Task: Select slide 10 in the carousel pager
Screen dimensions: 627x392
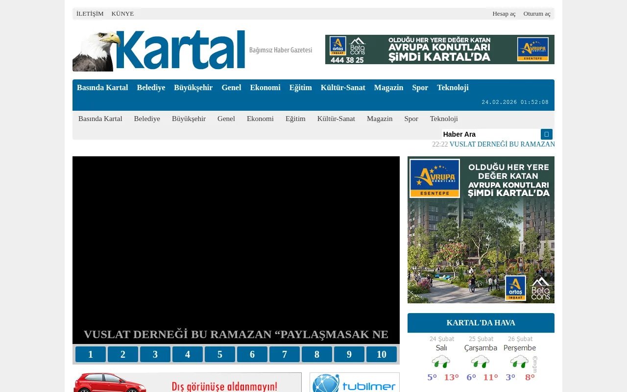Action: click(382, 354)
